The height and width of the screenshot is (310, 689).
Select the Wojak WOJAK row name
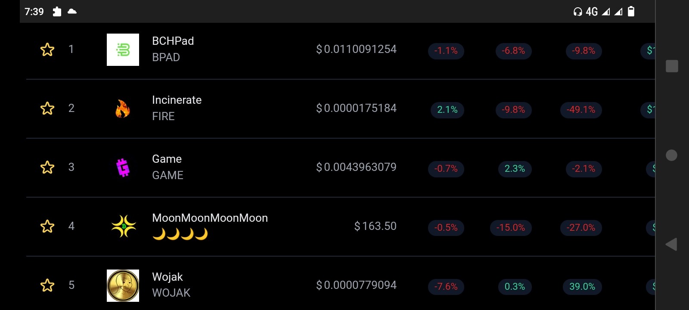tap(171, 285)
